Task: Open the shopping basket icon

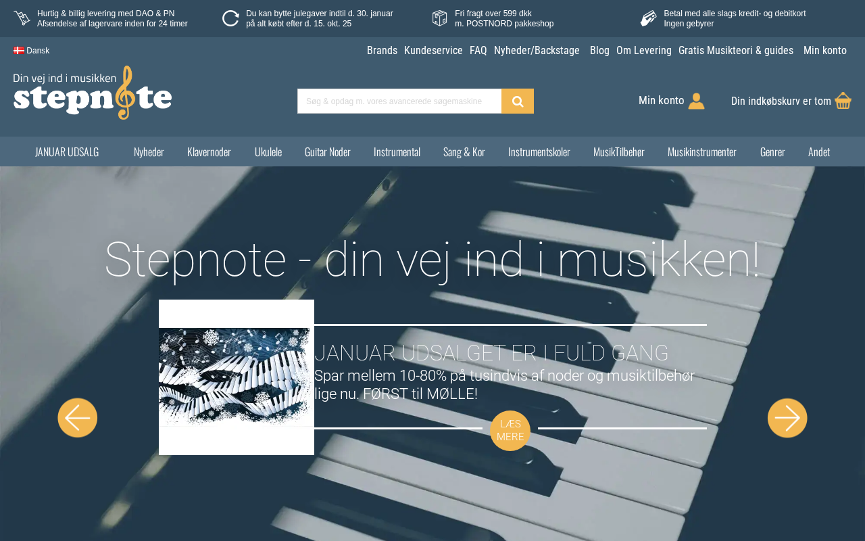Action: coord(843,101)
